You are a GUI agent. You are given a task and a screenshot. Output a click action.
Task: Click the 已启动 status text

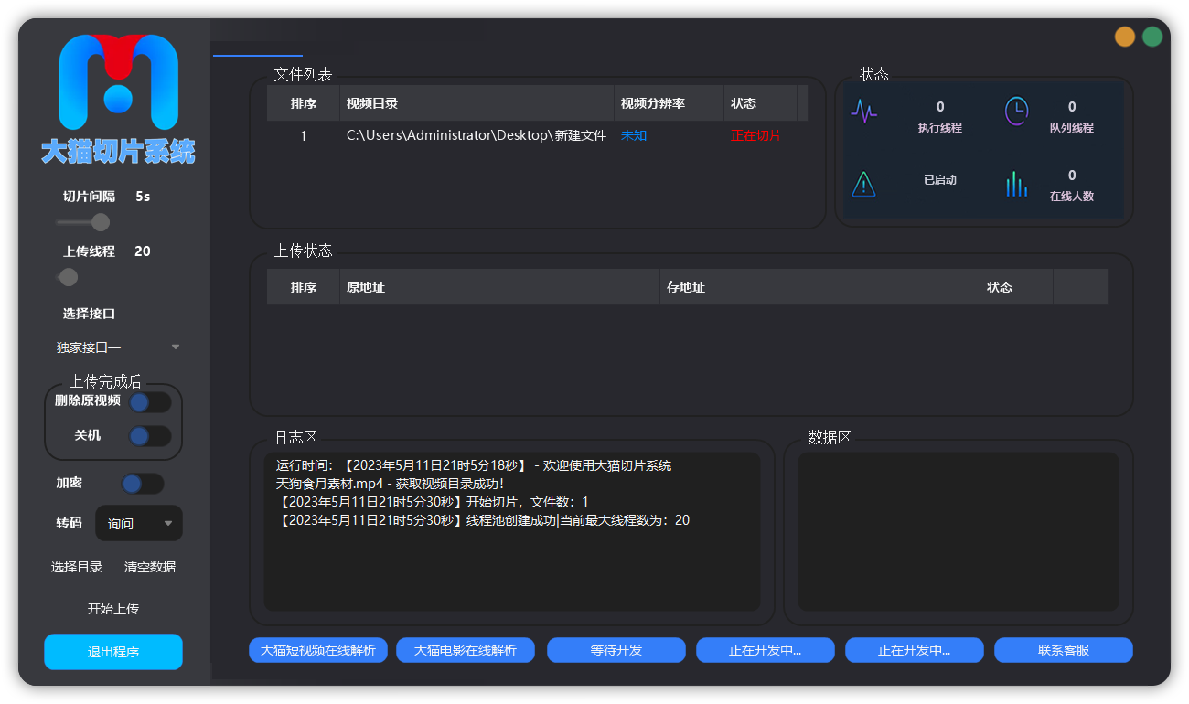coord(940,180)
